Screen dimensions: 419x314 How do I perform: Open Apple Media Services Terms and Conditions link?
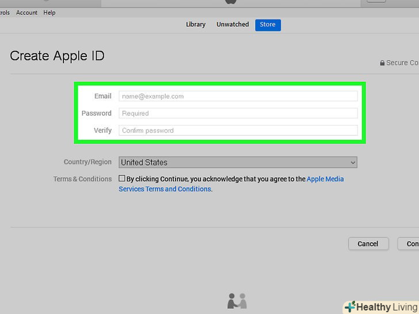tap(165, 189)
